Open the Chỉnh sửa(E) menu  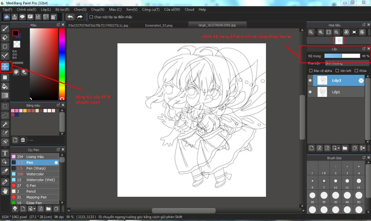tap(26, 9)
